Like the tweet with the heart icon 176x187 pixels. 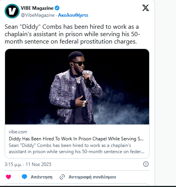click(x=9, y=177)
